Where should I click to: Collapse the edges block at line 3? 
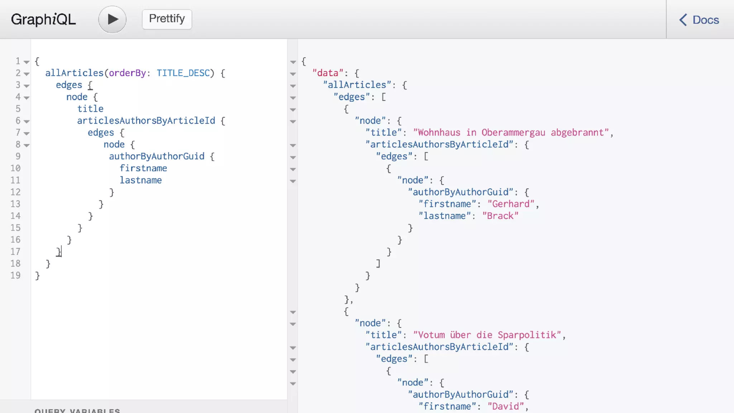(27, 86)
